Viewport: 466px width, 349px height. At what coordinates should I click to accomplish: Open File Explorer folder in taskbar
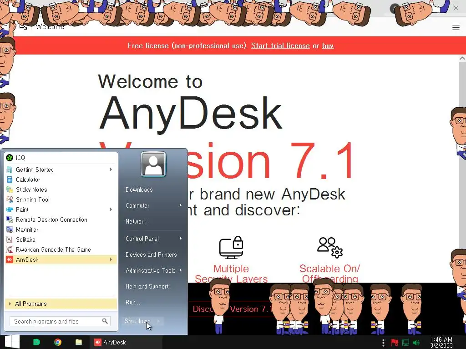click(79, 342)
